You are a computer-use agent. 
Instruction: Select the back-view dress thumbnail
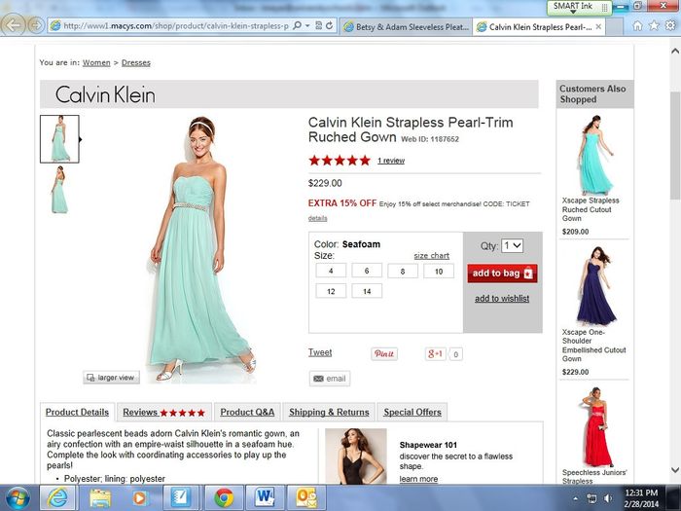click(59, 190)
